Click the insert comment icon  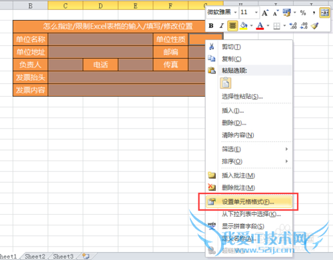[212, 175]
